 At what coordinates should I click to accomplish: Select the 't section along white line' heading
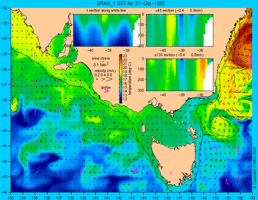pyautogui.click(x=106, y=11)
